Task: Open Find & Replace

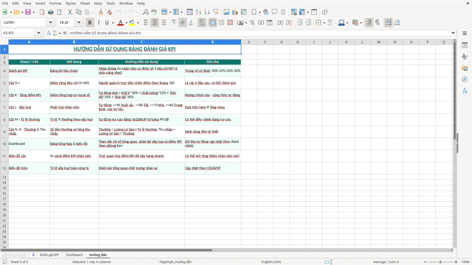Action: (146, 12)
